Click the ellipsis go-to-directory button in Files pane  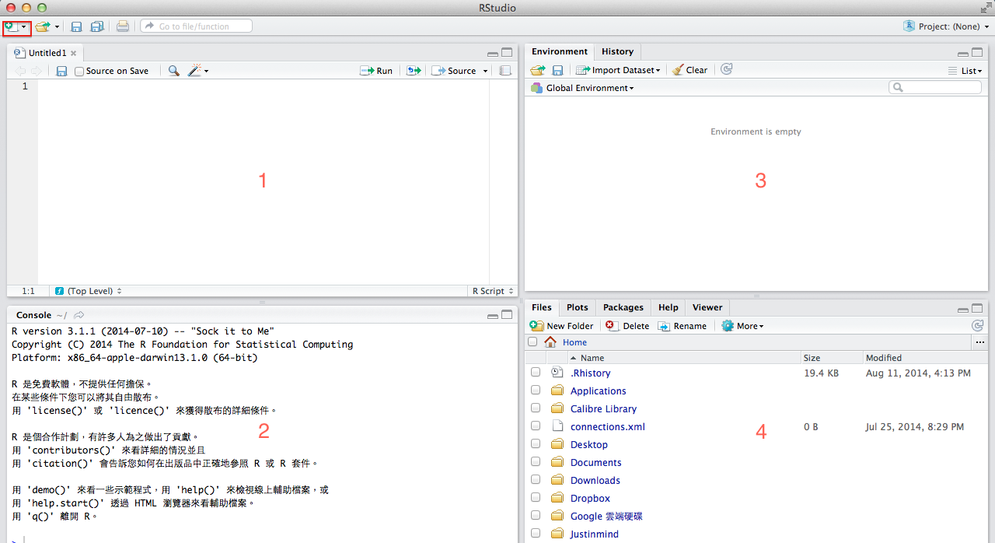[979, 342]
